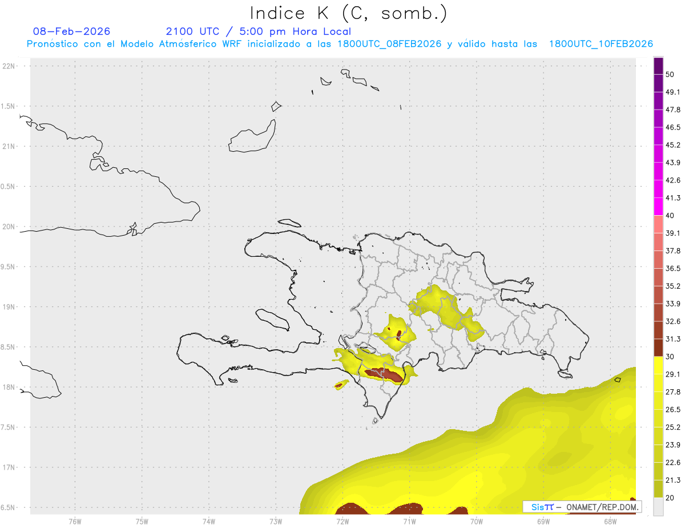Click the color bar value 36.5
This screenshot has height=529, width=685.
click(x=672, y=268)
